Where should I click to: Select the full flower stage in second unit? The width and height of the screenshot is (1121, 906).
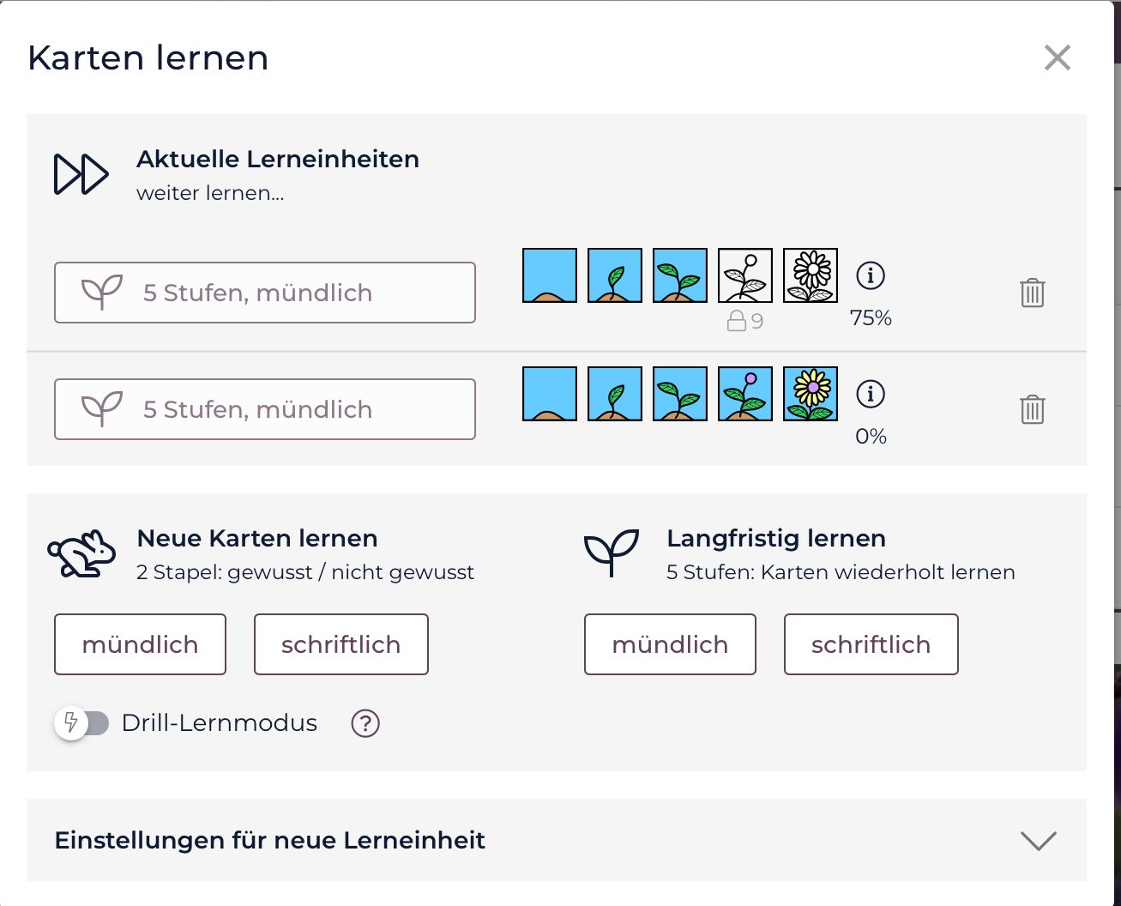pyautogui.click(x=811, y=394)
